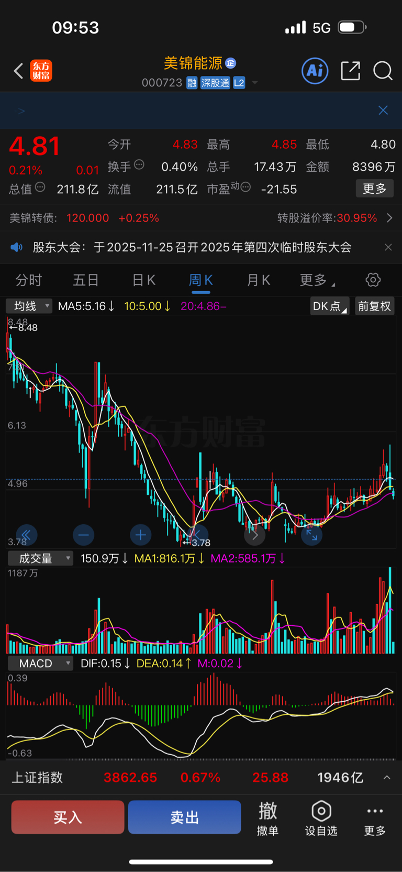This screenshot has width=402, height=872.
Task: Tap the MA5:5.16 value
Action: click(x=86, y=306)
